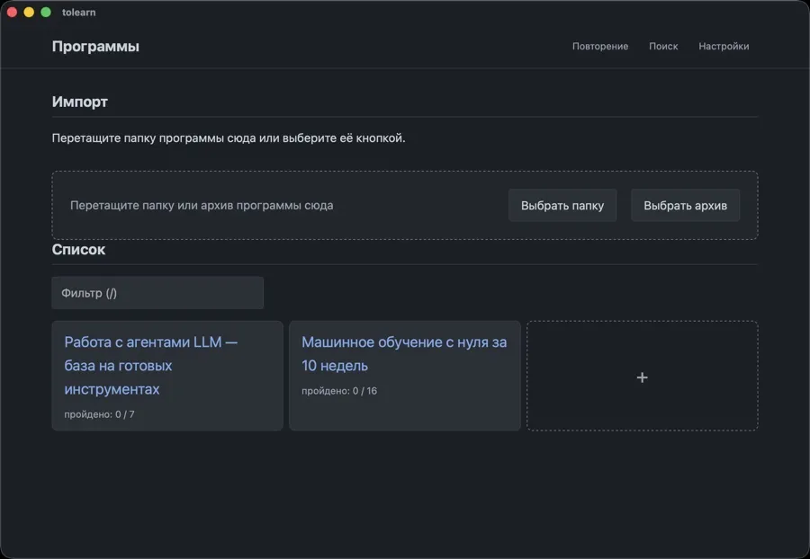Screen dimensions: 810x559
Task: Open Машинное обучение с нуля за 10 недель
Action: 404,354
